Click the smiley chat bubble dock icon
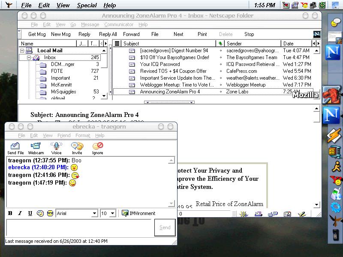Image resolution: width=343 pixels, height=257 pixels. (x=335, y=22)
